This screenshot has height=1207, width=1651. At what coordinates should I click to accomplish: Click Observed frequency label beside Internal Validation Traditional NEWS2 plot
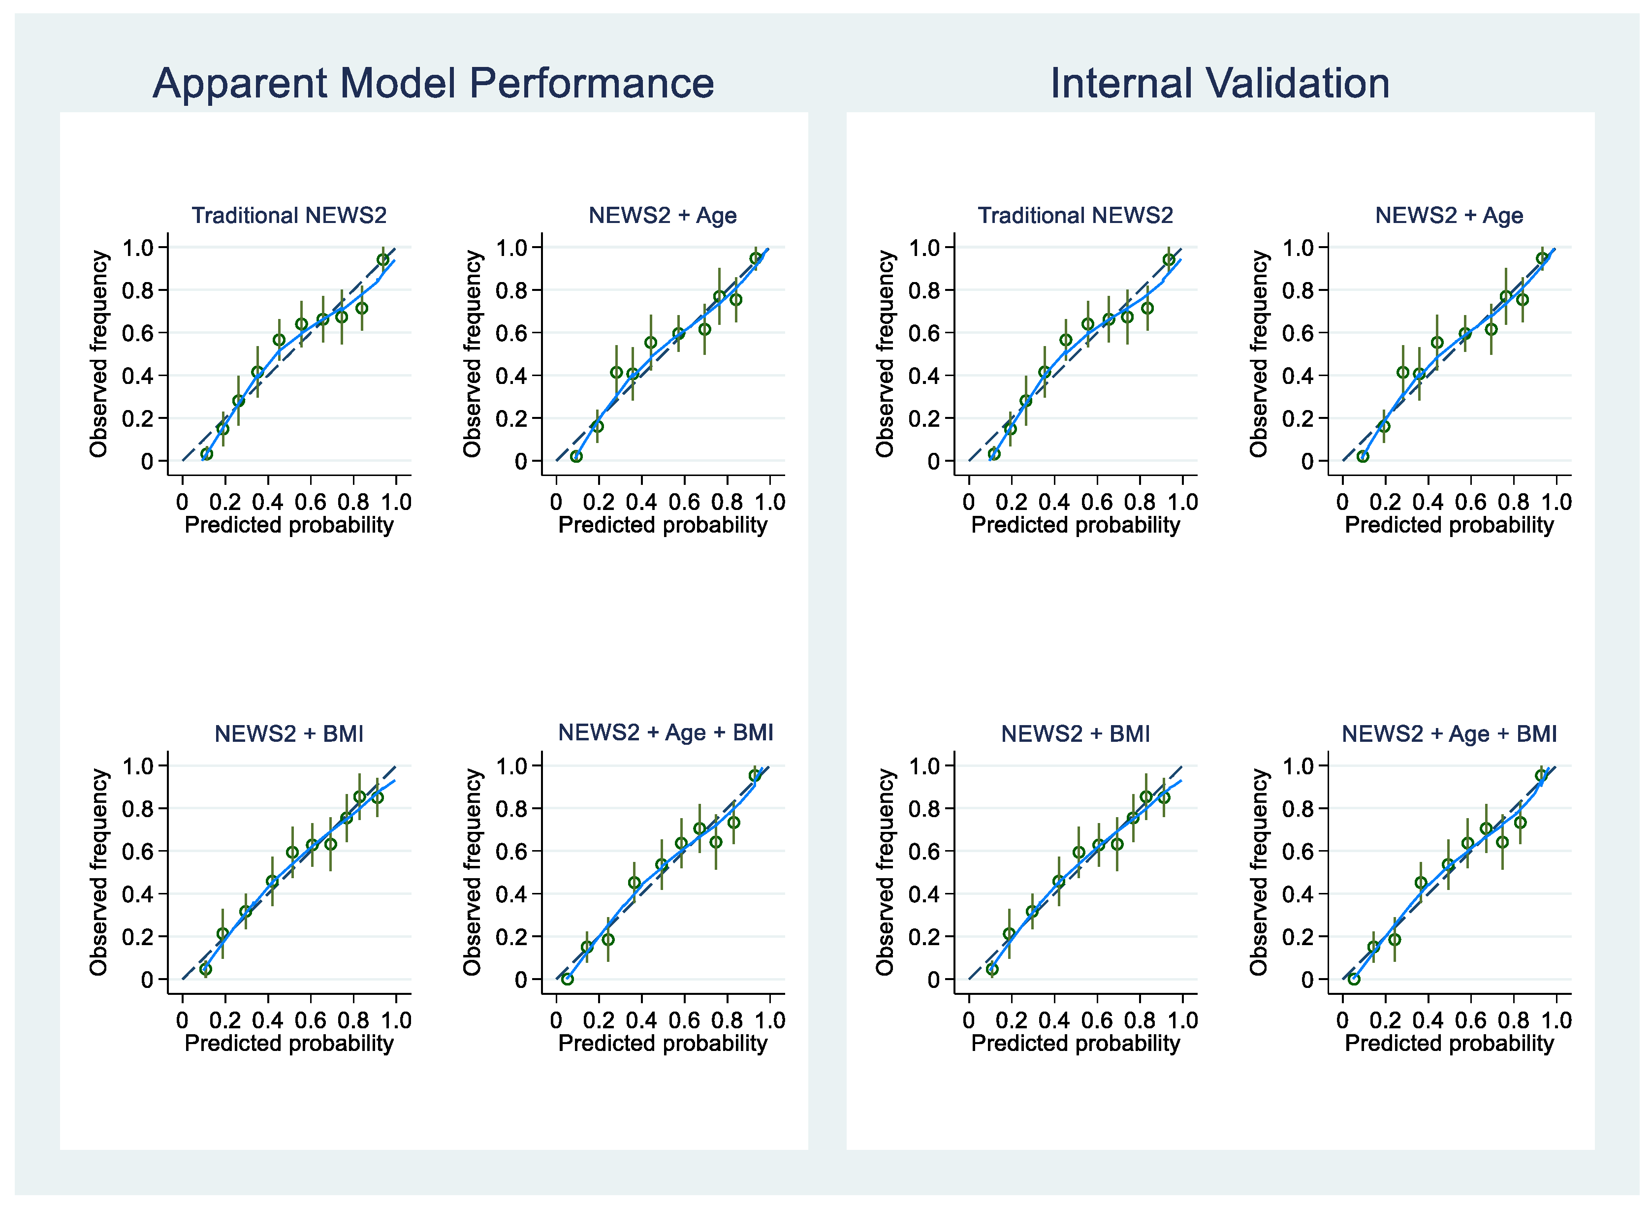[x=885, y=353]
